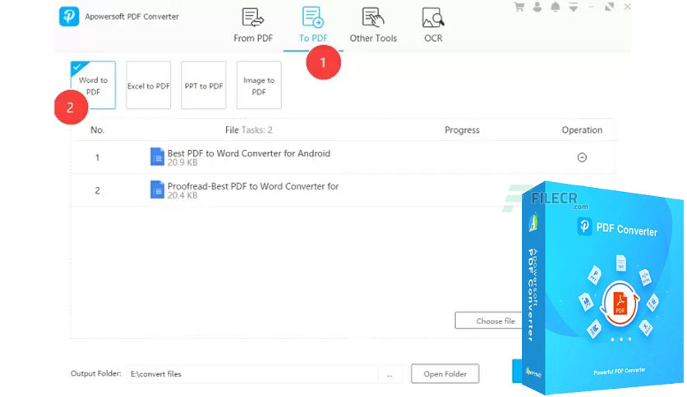
Task: Click the app title 'Apowersoft PDF Converter'
Action: click(131, 16)
